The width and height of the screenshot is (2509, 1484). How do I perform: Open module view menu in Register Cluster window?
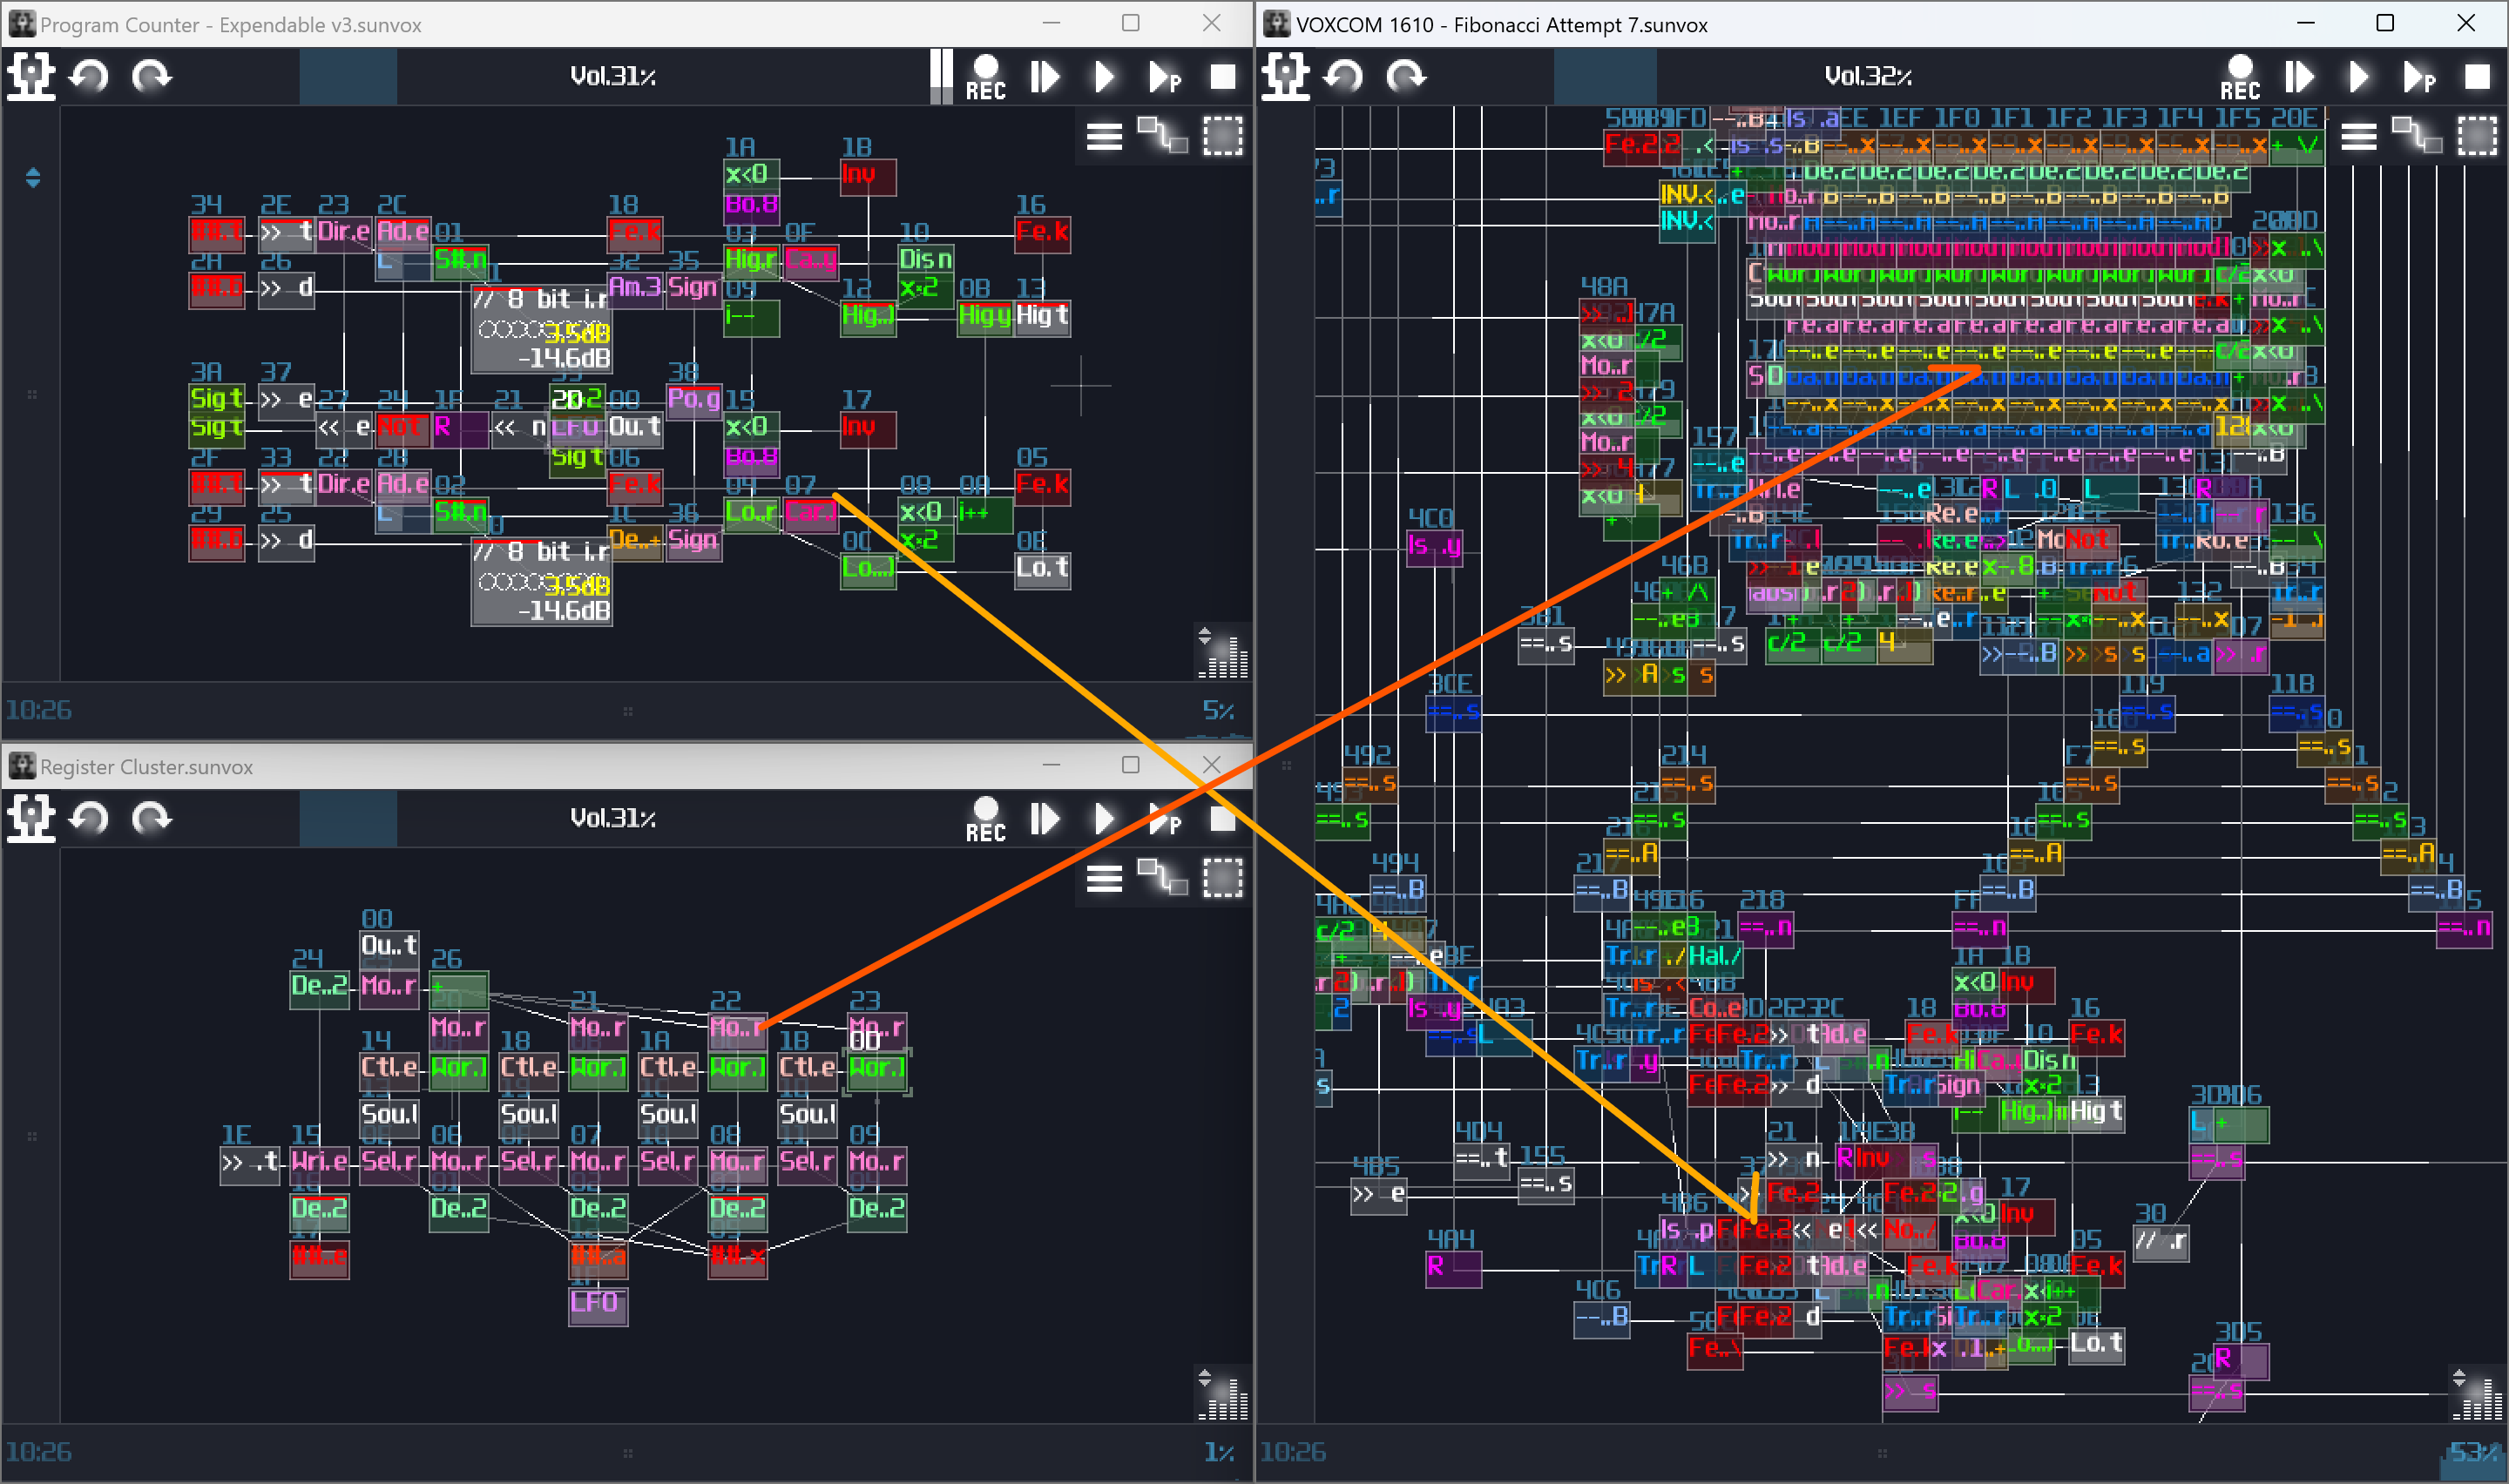1104,878
